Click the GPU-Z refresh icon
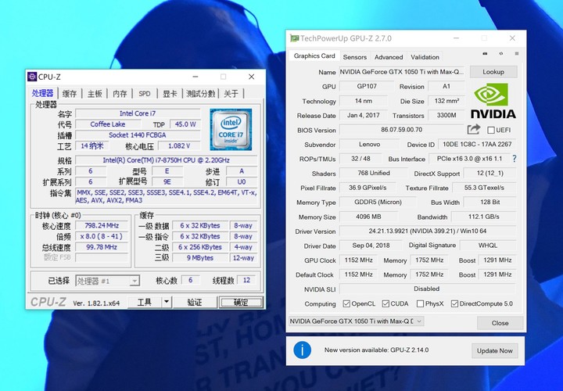 pos(501,54)
